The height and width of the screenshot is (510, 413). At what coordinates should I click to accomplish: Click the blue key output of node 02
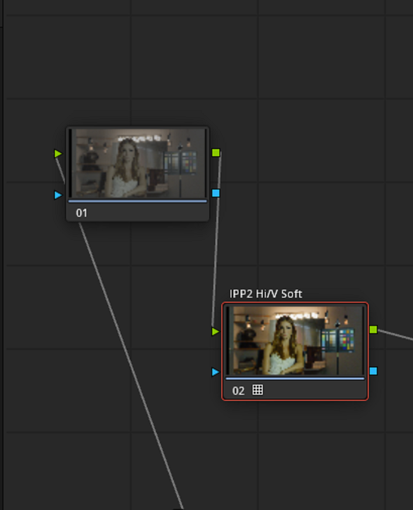tap(374, 371)
